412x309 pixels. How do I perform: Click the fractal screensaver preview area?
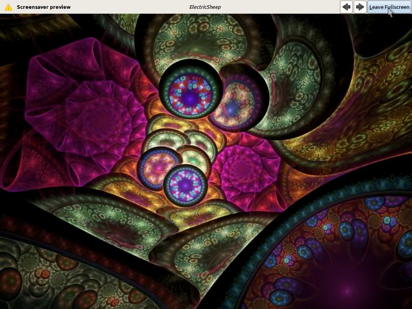pos(206,161)
